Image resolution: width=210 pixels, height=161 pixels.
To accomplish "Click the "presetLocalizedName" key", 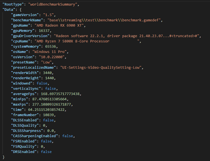I will click(x=34, y=67).
